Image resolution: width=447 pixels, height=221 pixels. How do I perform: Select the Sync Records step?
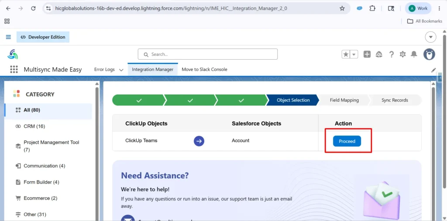(x=395, y=100)
